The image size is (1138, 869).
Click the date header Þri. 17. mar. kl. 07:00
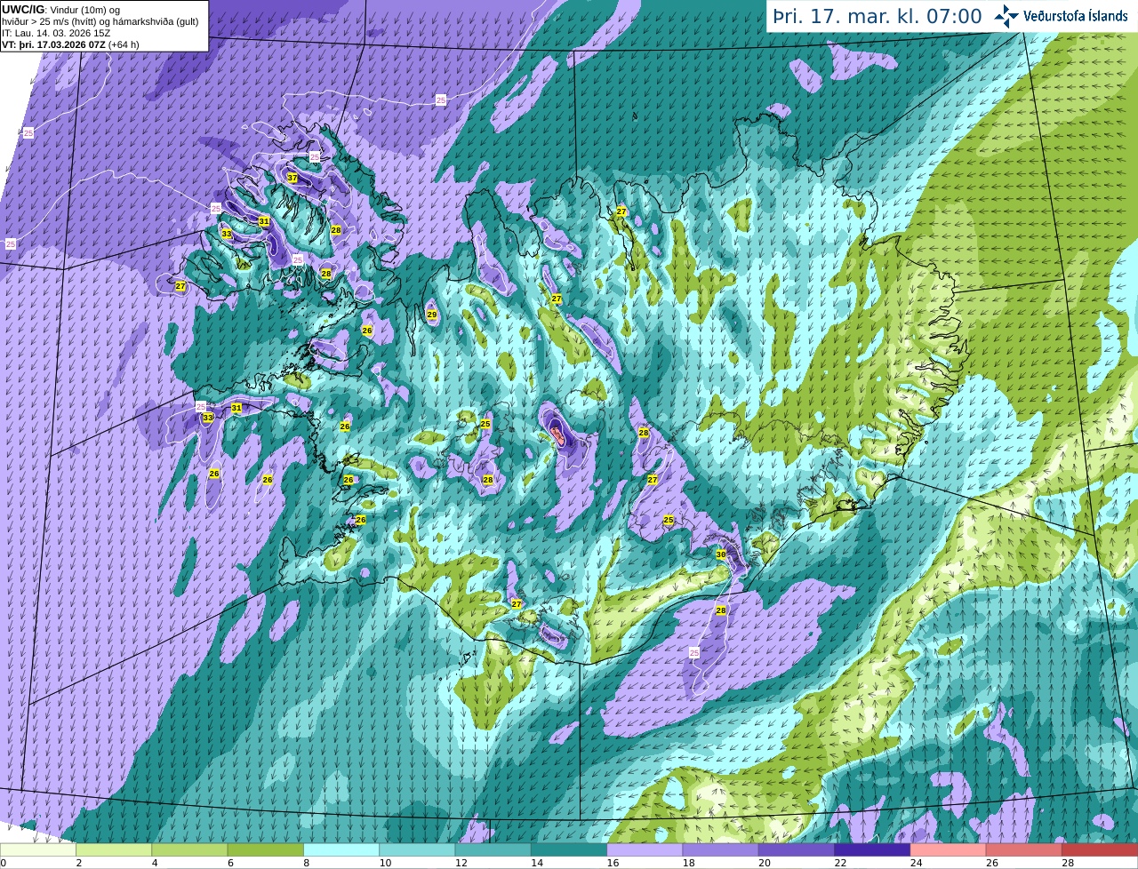click(x=878, y=16)
